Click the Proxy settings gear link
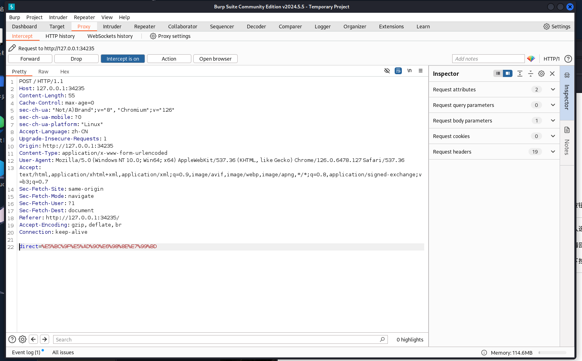 (170, 36)
